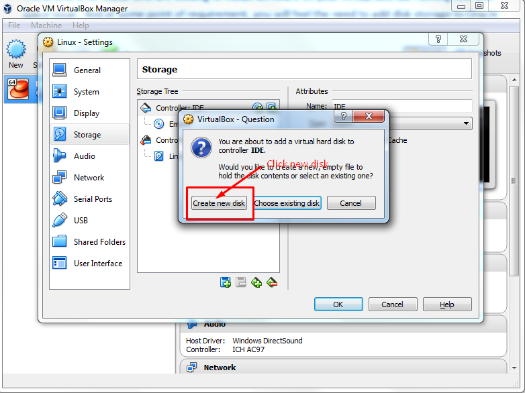This screenshot has width=525, height=393.
Task: Click add hard disk icon on IDE controller
Action: coord(271,107)
